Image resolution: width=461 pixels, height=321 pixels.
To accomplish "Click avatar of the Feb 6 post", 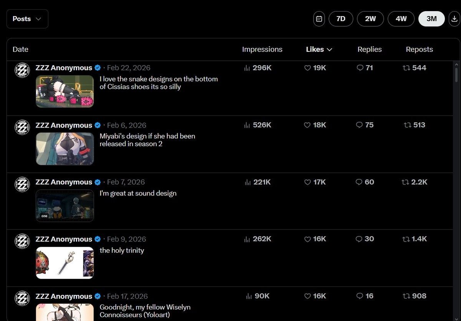I will (x=22, y=127).
